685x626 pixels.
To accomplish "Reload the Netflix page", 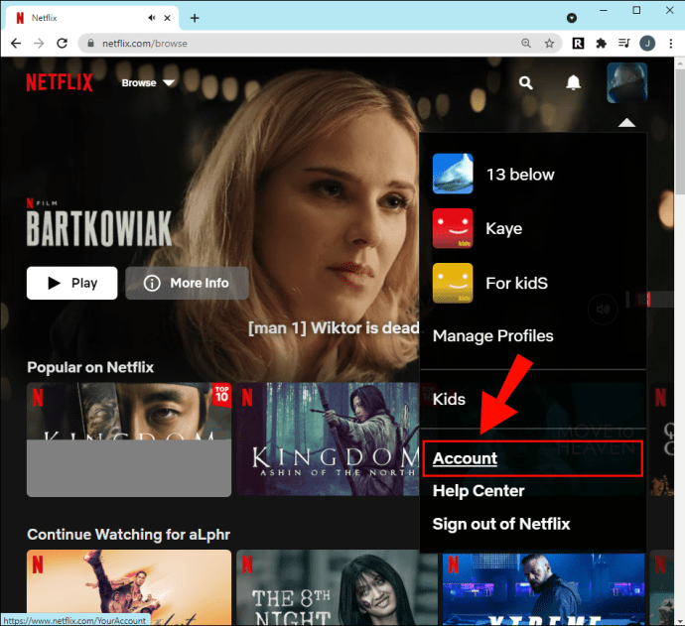I will pyautogui.click(x=62, y=44).
